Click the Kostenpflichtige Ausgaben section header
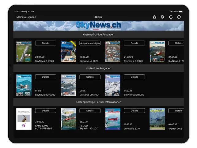The height and width of the screenshot is (148, 197). click(99, 34)
